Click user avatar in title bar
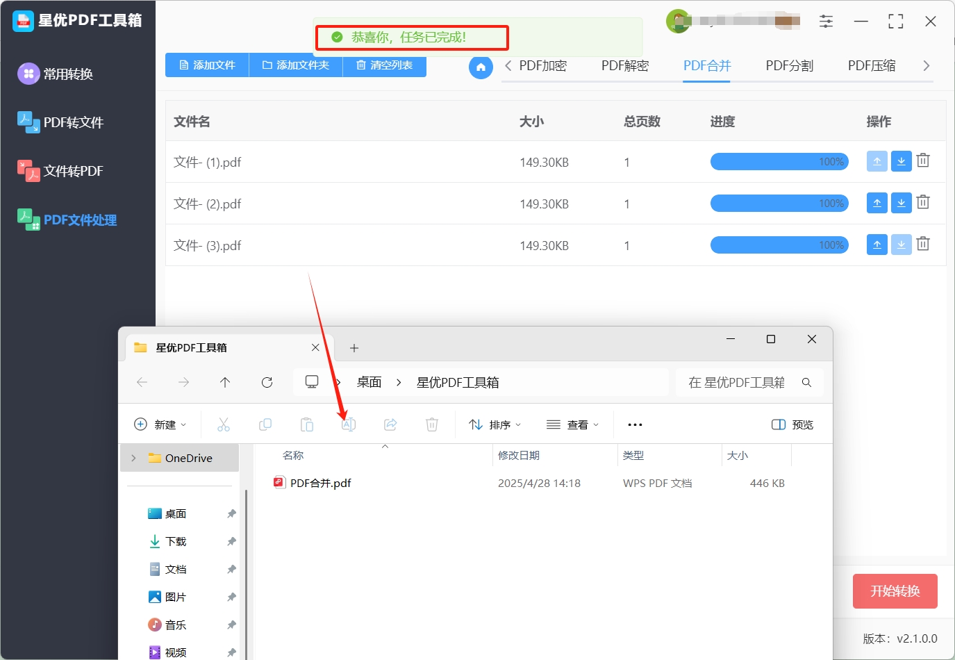 point(678,21)
